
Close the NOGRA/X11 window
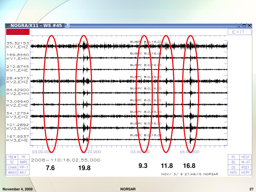click(x=249, y=26)
